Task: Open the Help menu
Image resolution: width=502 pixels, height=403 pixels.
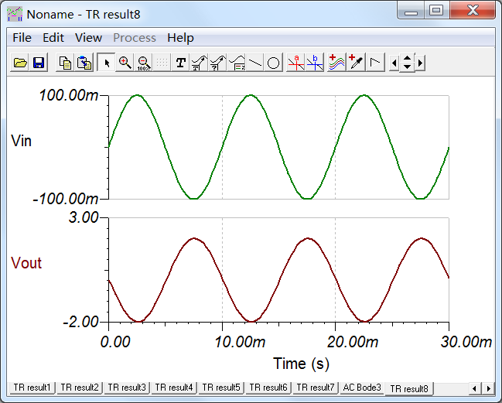Action: coord(180,38)
